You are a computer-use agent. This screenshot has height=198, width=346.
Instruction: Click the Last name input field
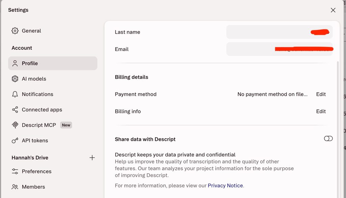(279, 32)
